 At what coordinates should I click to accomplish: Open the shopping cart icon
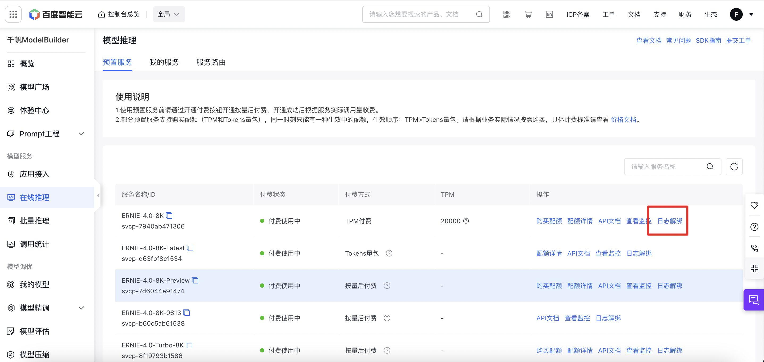click(528, 14)
